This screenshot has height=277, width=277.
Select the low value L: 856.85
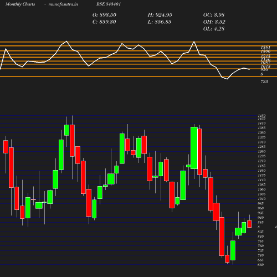160,22
